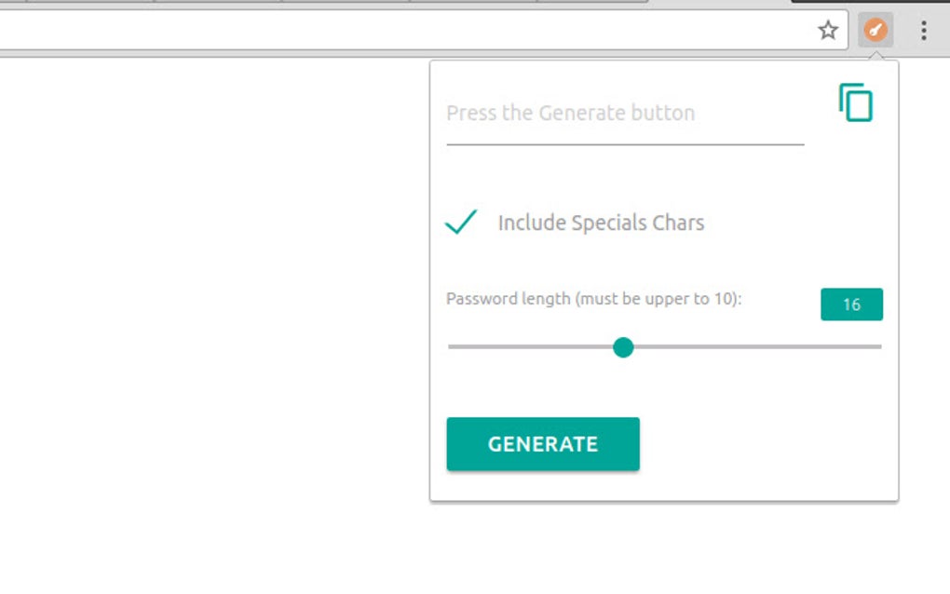Adjust the password length slider
950x594 pixels.
(623, 347)
